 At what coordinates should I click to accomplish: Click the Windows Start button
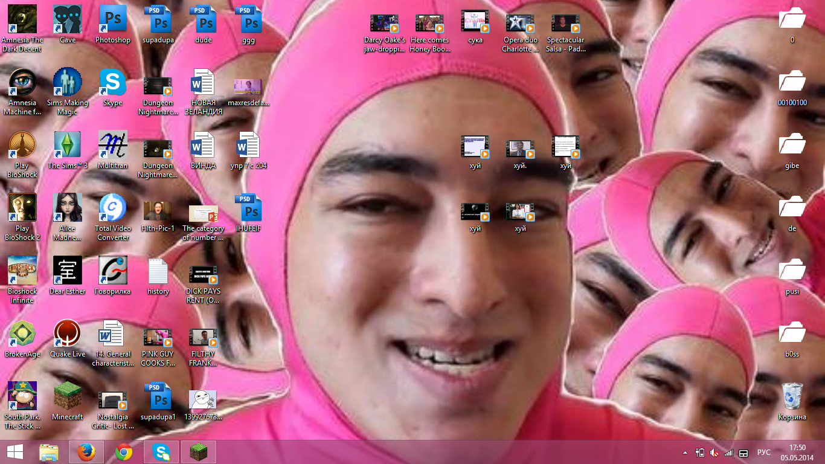pyautogui.click(x=15, y=452)
